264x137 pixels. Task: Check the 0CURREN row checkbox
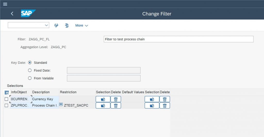(x=6, y=99)
